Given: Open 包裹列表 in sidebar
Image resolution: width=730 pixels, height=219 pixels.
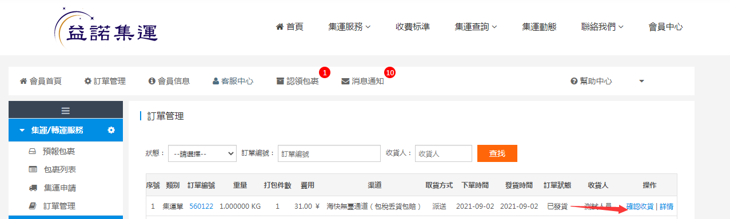Looking at the screenshot, I should (x=52, y=169).
